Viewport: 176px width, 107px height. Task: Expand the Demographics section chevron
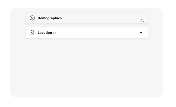(x=141, y=18)
